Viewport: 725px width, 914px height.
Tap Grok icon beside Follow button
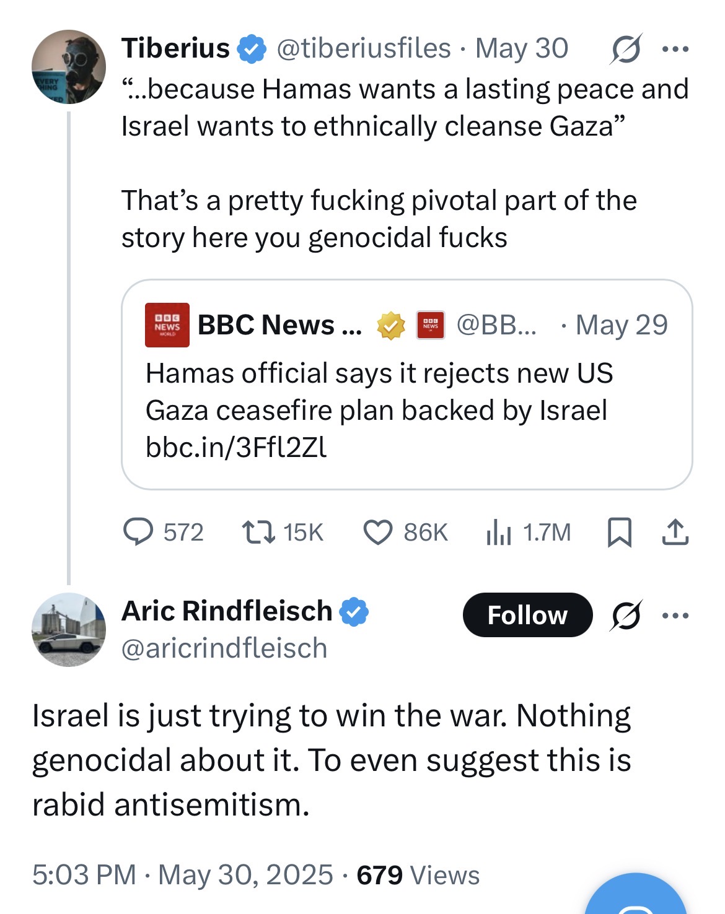[x=626, y=615]
